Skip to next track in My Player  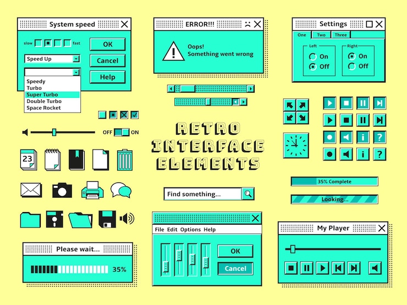tap(354, 268)
